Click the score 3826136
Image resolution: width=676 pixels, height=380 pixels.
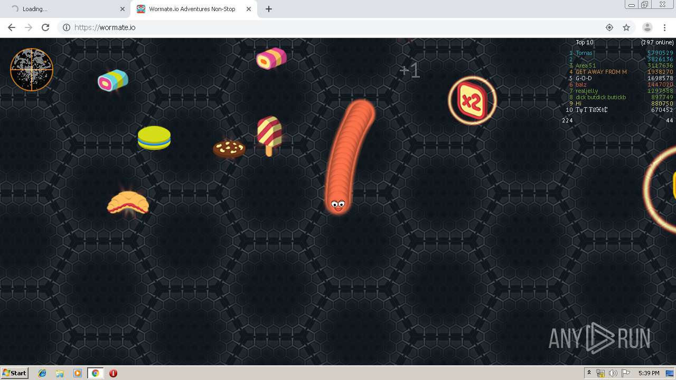click(x=660, y=59)
